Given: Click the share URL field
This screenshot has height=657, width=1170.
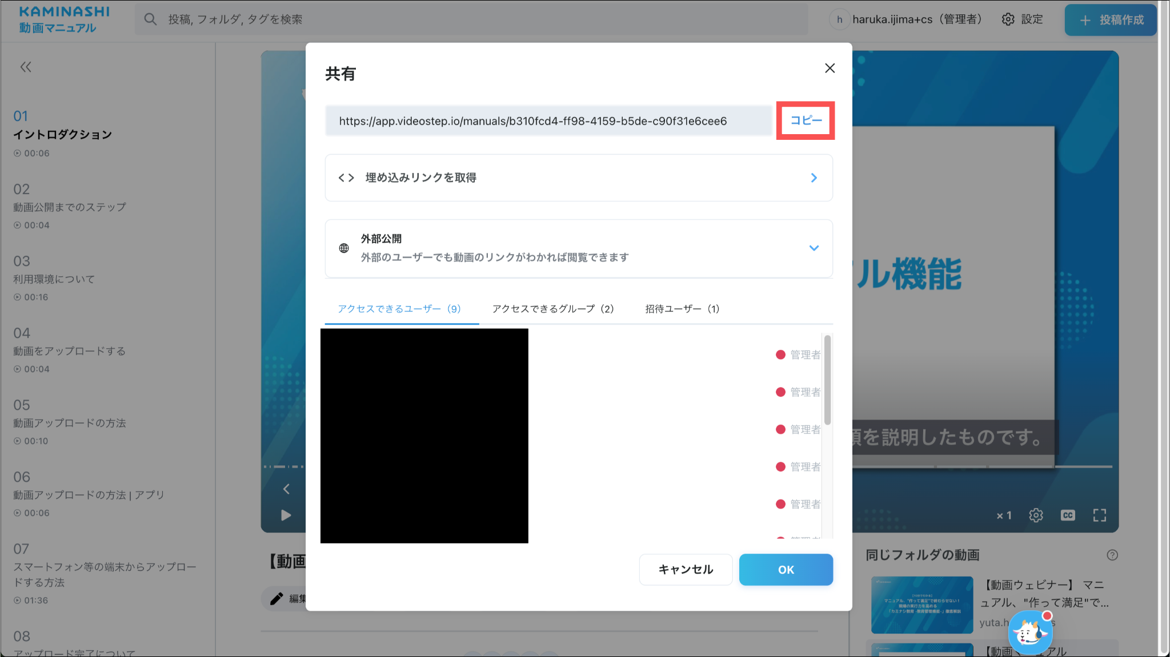Looking at the screenshot, I should pyautogui.click(x=548, y=121).
